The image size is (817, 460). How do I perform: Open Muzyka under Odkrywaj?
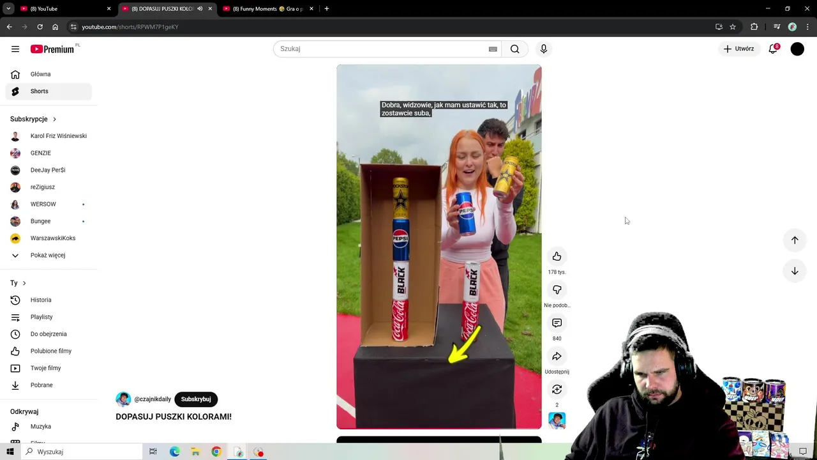coord(49,427)
